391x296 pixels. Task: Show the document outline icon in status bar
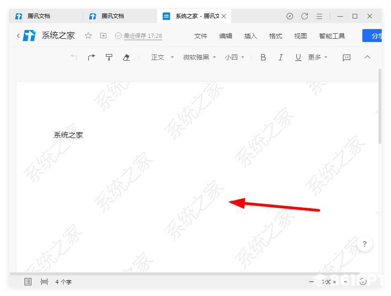coord(28,282)
